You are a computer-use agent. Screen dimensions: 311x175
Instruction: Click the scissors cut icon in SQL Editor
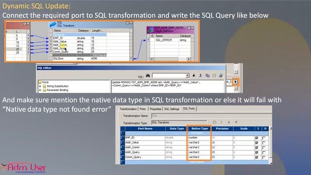[201, 76]
